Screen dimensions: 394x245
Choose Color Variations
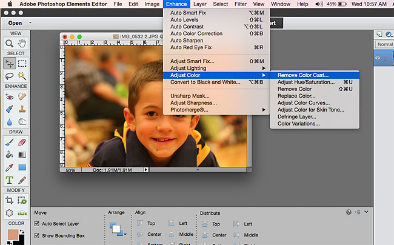315,124
